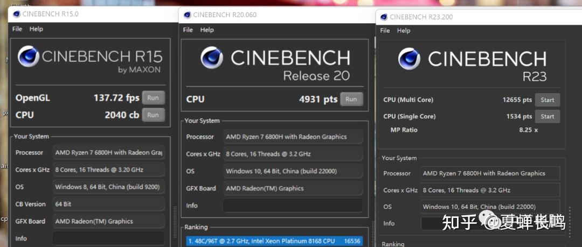
Task: Click the R20 GFX Board field
Action: (293, 188)
